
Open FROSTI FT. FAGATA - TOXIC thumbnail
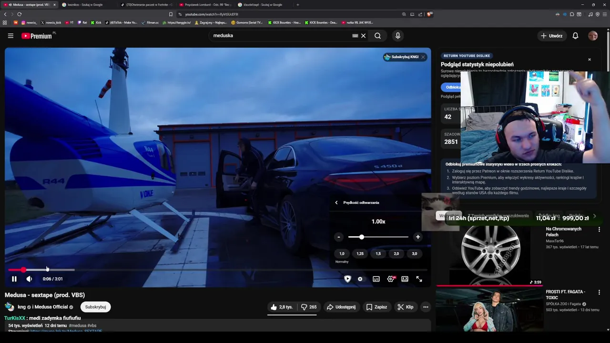[490, 310]
